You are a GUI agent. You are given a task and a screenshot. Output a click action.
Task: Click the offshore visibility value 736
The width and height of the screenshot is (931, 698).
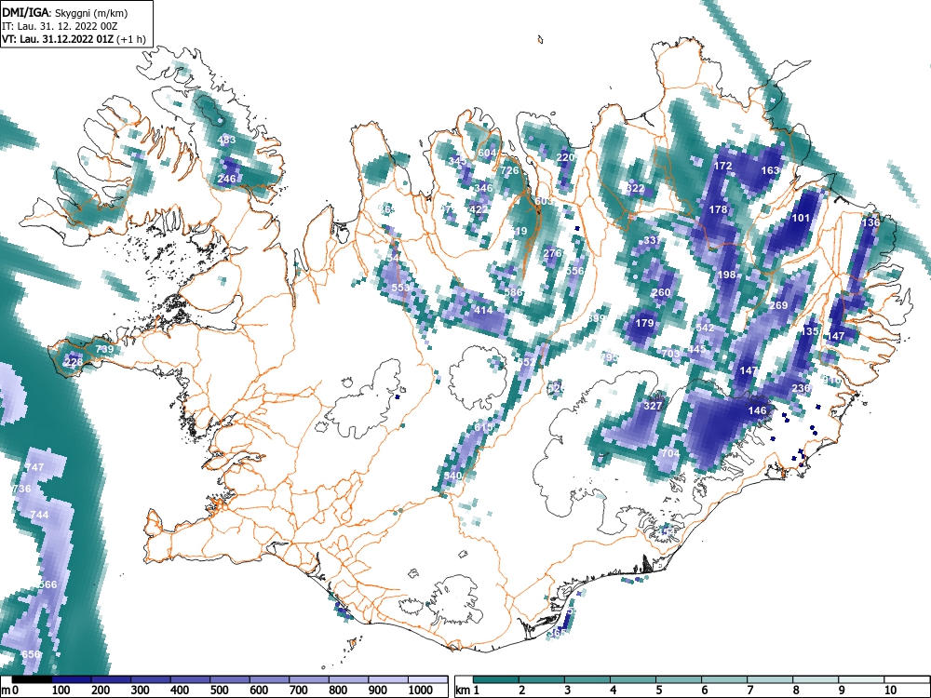21,490
